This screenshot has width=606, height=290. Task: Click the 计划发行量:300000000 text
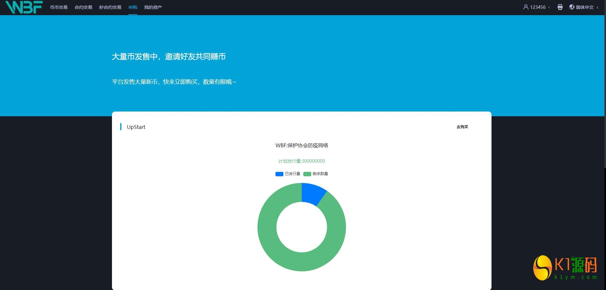tap(302, 161)
